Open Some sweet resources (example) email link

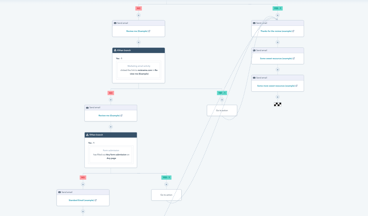[276, 59]
